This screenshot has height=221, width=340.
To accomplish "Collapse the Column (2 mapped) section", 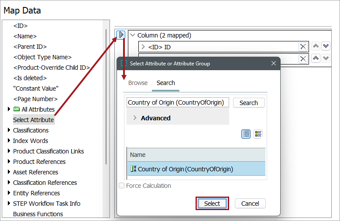I will 133,35.
